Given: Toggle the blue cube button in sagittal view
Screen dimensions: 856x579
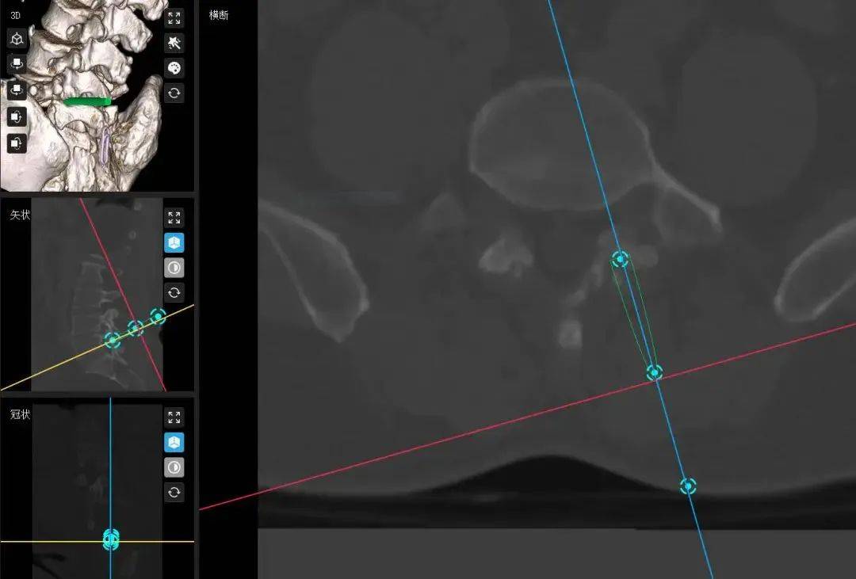Looking at the screenshot, I should tap(174, 242).
